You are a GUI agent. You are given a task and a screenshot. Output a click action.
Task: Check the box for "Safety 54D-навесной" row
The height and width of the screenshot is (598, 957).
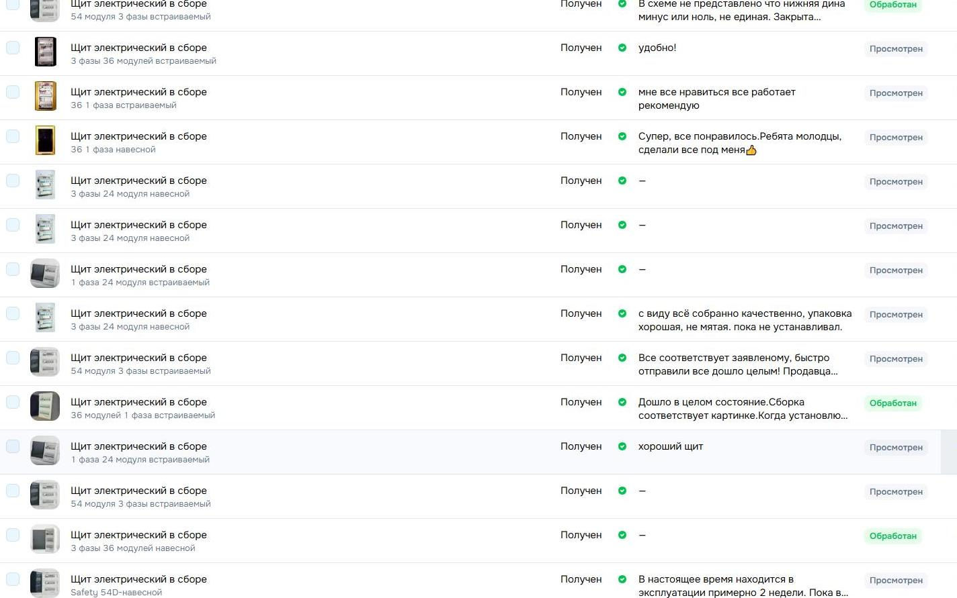click(x=13, y=579)
